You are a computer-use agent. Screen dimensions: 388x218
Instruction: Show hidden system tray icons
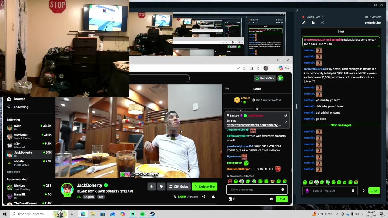[x=338, y=214]
